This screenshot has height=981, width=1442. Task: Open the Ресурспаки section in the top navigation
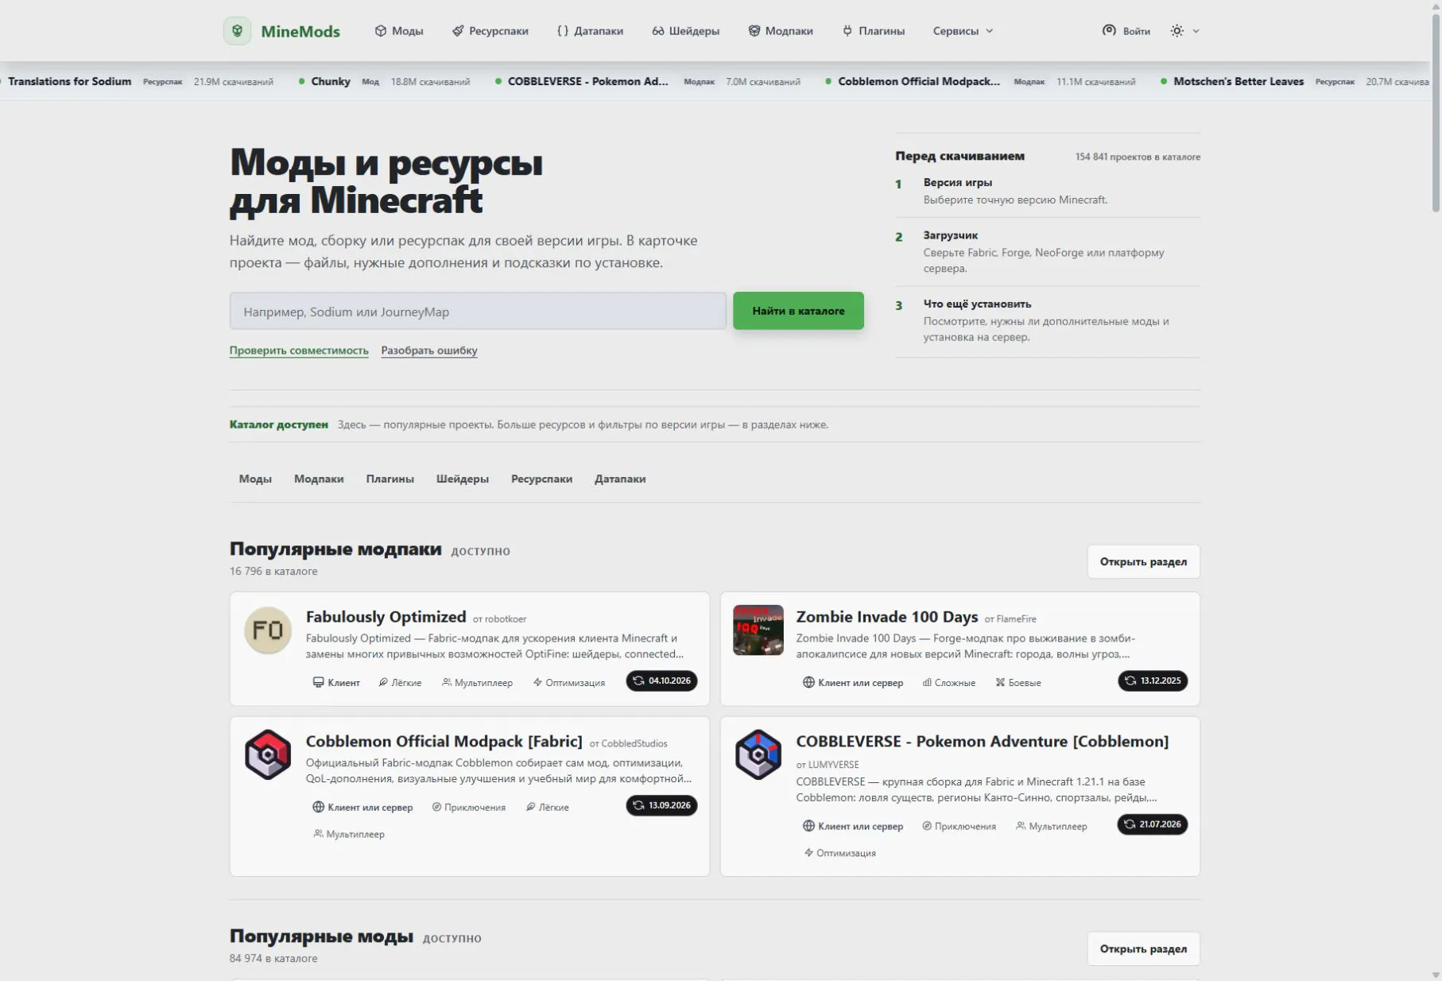490,31
